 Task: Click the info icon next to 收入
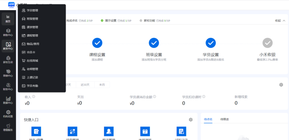[34, 97]
